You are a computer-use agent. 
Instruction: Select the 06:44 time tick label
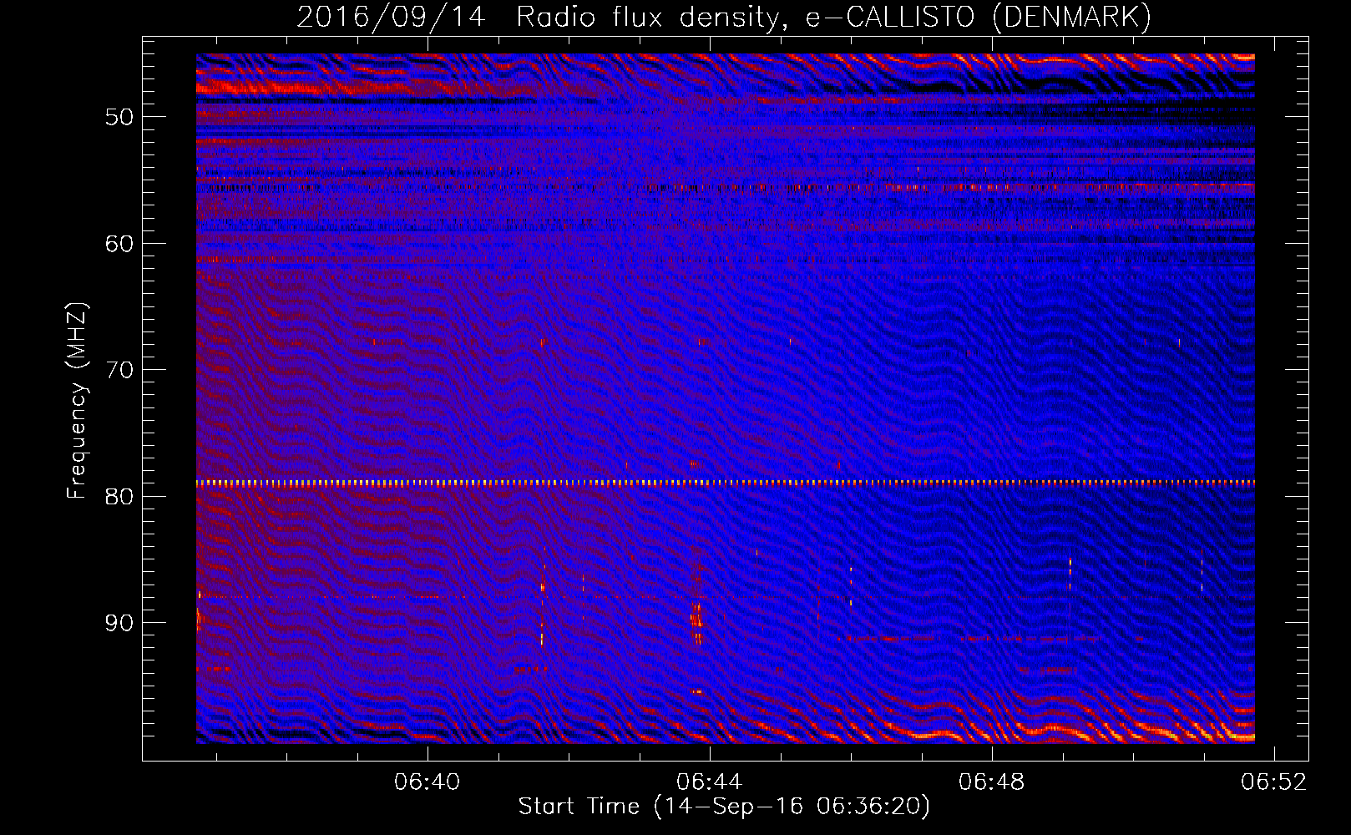tap(710, 782)
